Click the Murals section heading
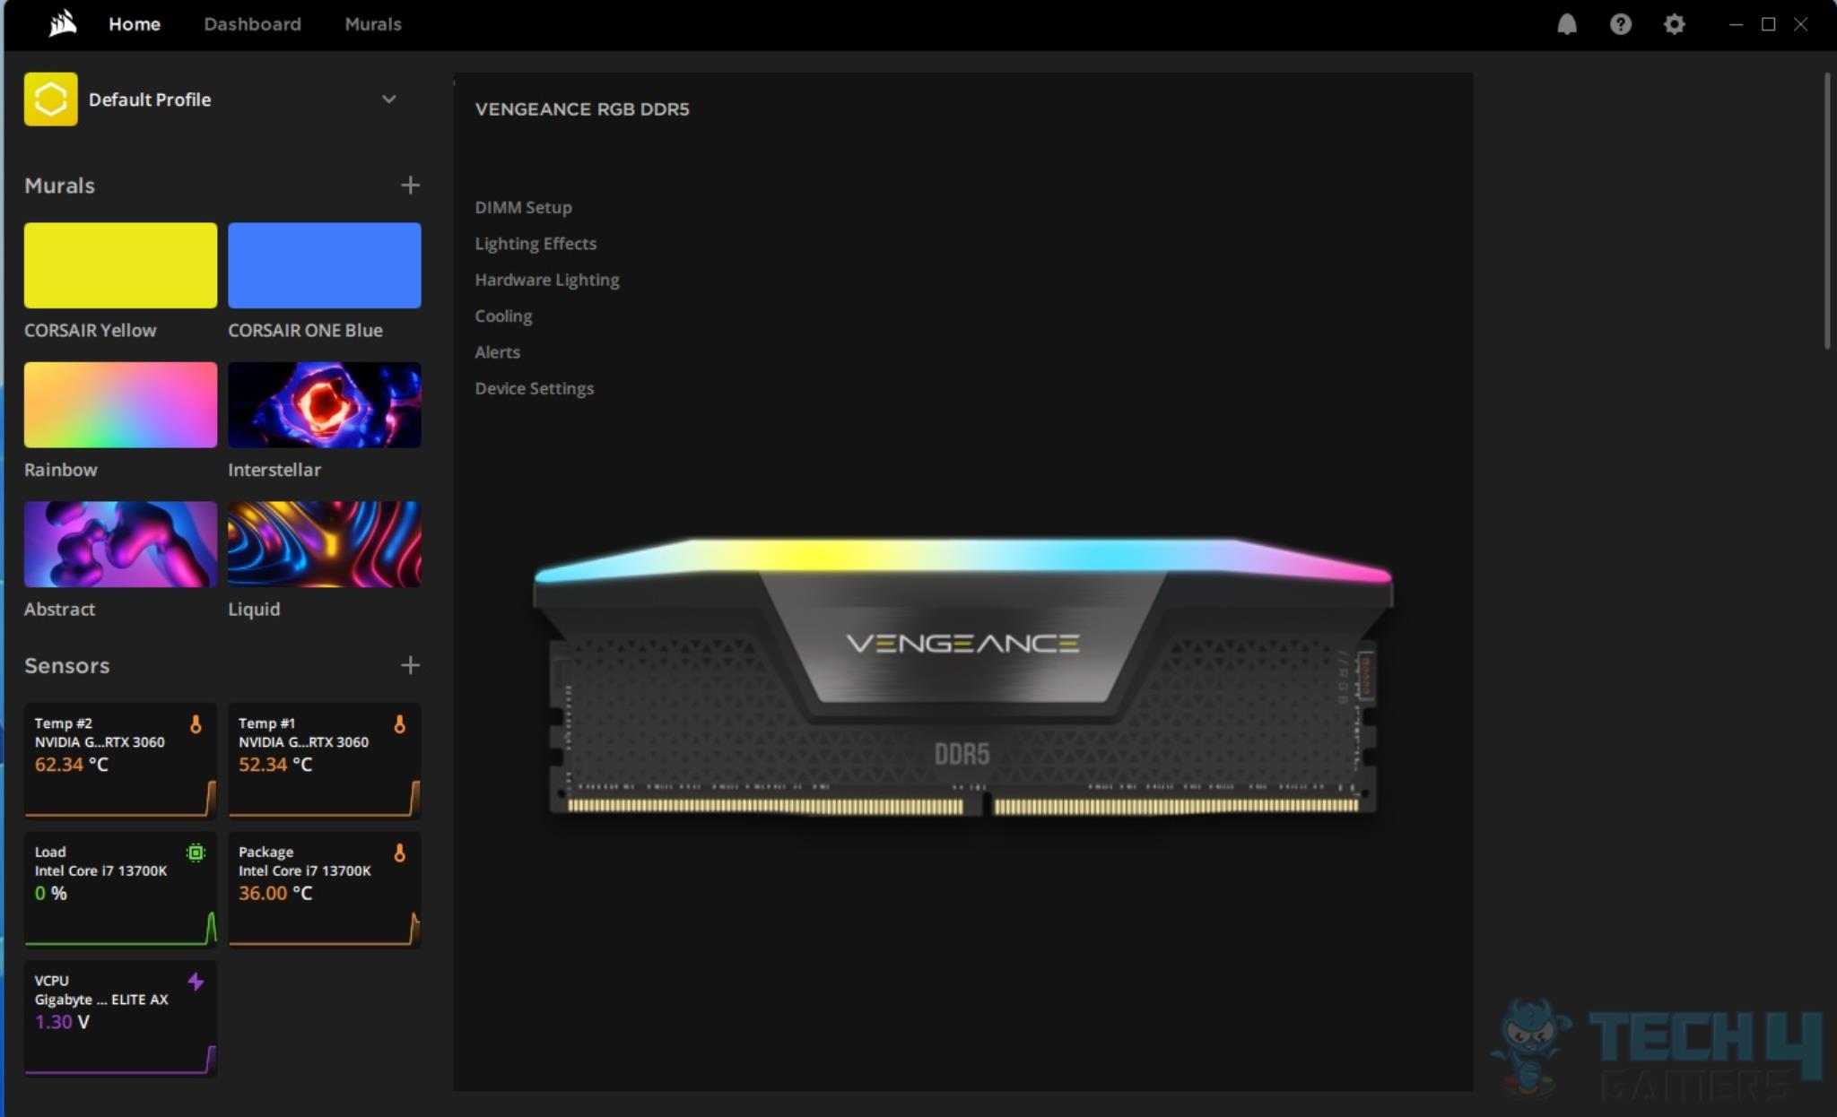The image size is (1837, 1117). 59,186
